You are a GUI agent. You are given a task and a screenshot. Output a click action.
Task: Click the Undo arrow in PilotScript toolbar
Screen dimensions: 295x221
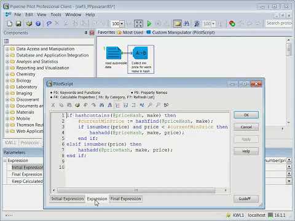(x=85, y=105)
